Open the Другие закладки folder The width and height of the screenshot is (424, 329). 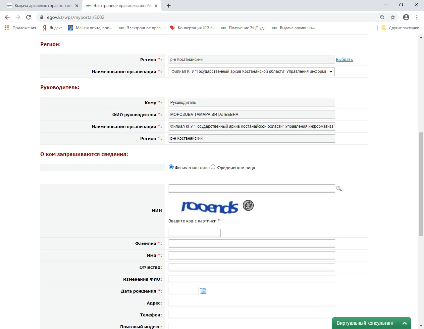400,28
